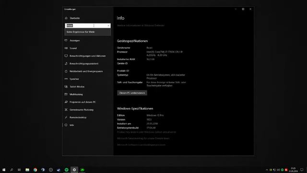Screen dimensions: 307x173
Task: Click 'Keine Ergebnisse für' search result row
Action: coord(88,32)
